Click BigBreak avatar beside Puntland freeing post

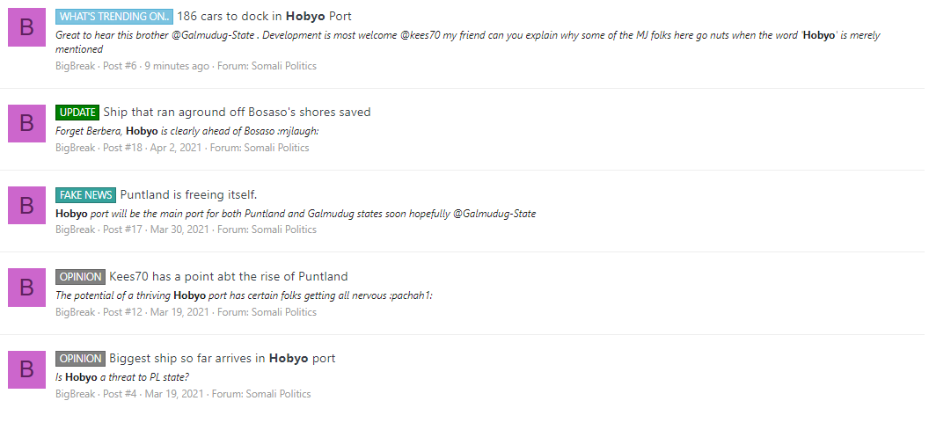pos(26,205)
